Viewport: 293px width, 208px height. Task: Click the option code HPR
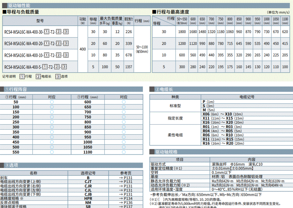pos(88,199)
